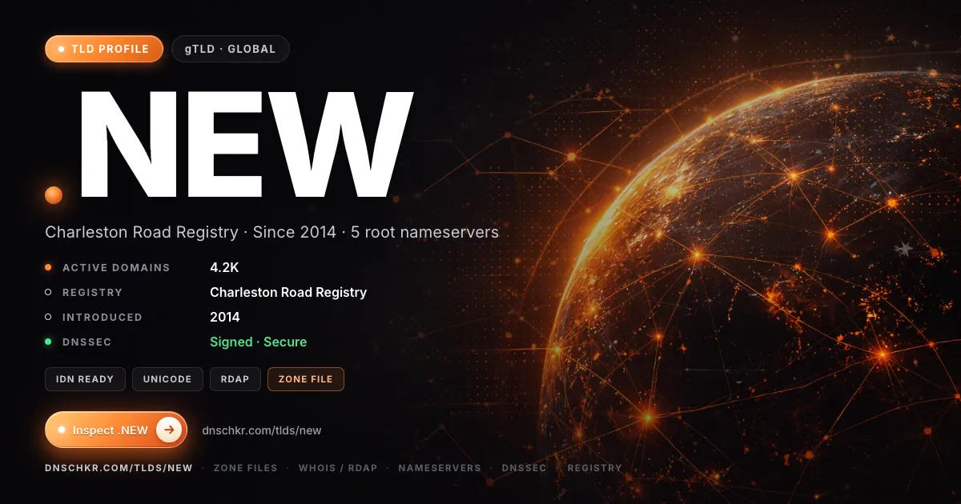Click DNSSEC in the footer row
Image resolution: width=961 pixels, height=504 pixels.
(525, 468)
